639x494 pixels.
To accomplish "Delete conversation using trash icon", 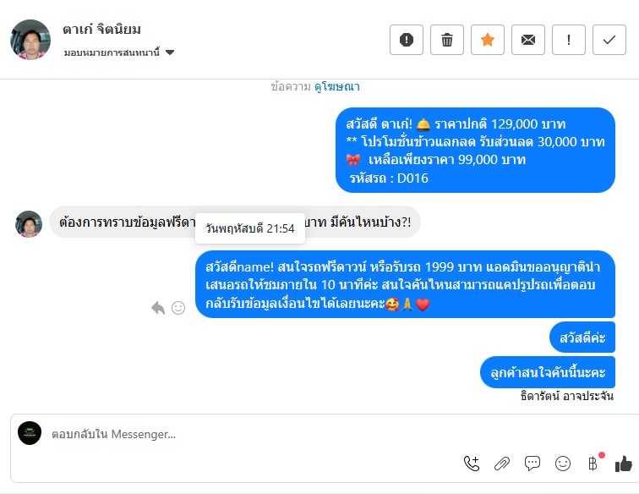I will [447, 40].
